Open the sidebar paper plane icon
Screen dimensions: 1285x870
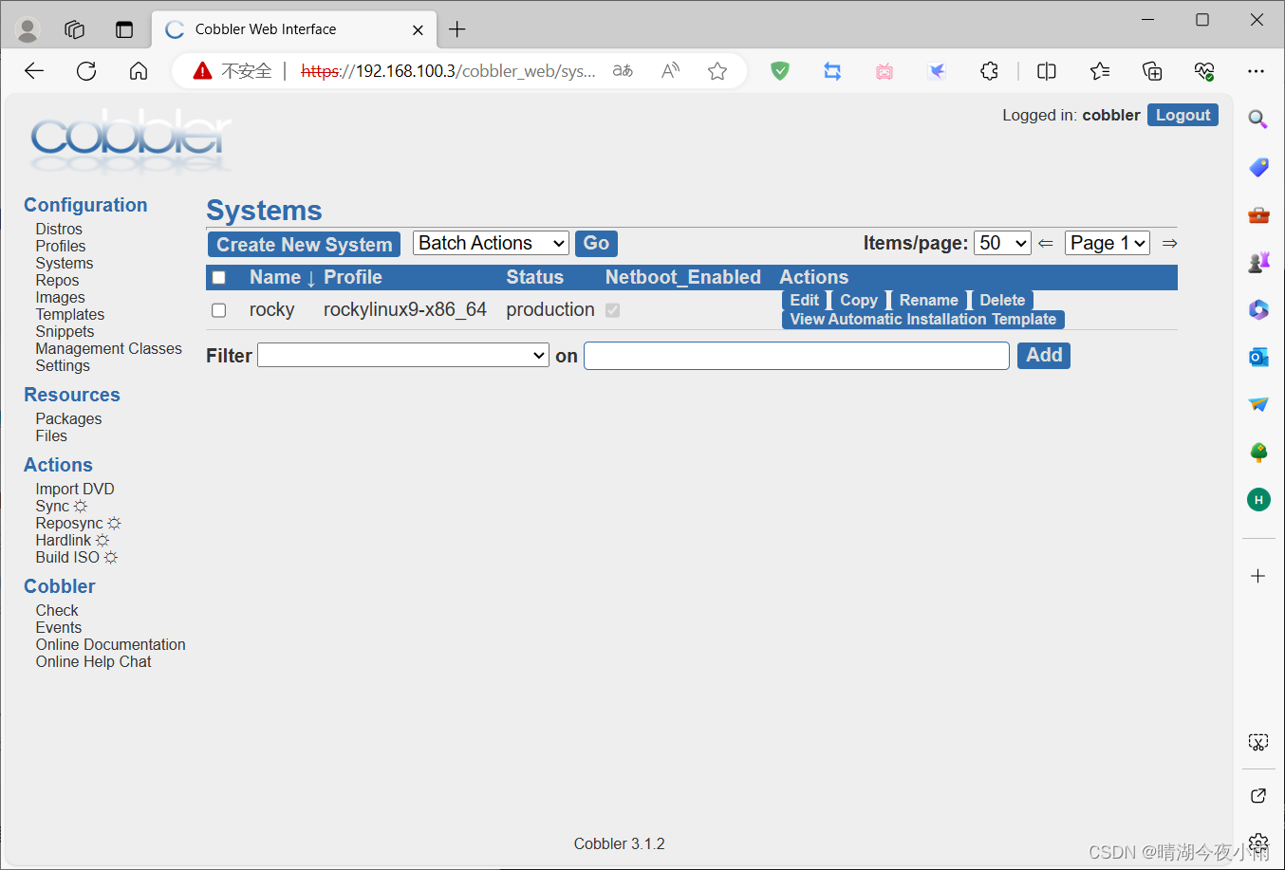(1258, 404)
